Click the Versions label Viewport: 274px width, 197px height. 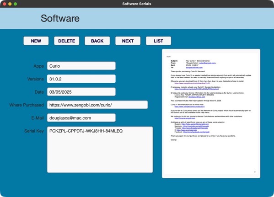(36, 79)
